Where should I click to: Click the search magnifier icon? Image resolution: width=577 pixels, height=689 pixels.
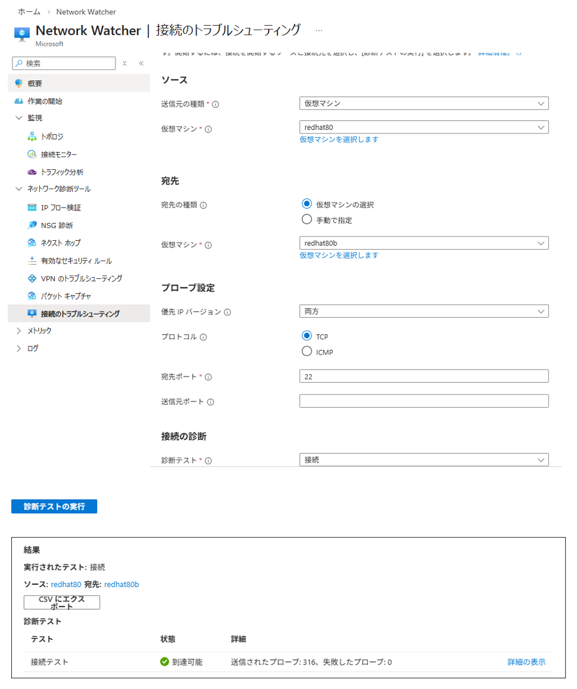[x=19, y=63]
